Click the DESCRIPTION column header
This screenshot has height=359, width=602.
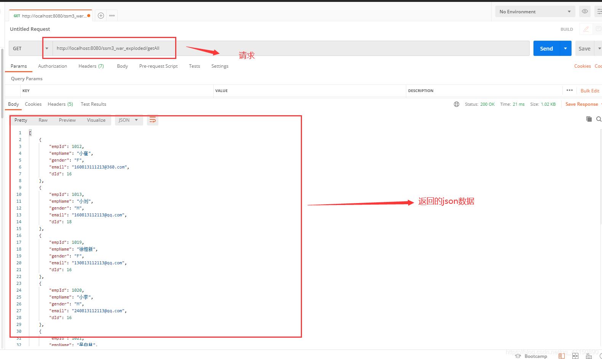(421, 91)
